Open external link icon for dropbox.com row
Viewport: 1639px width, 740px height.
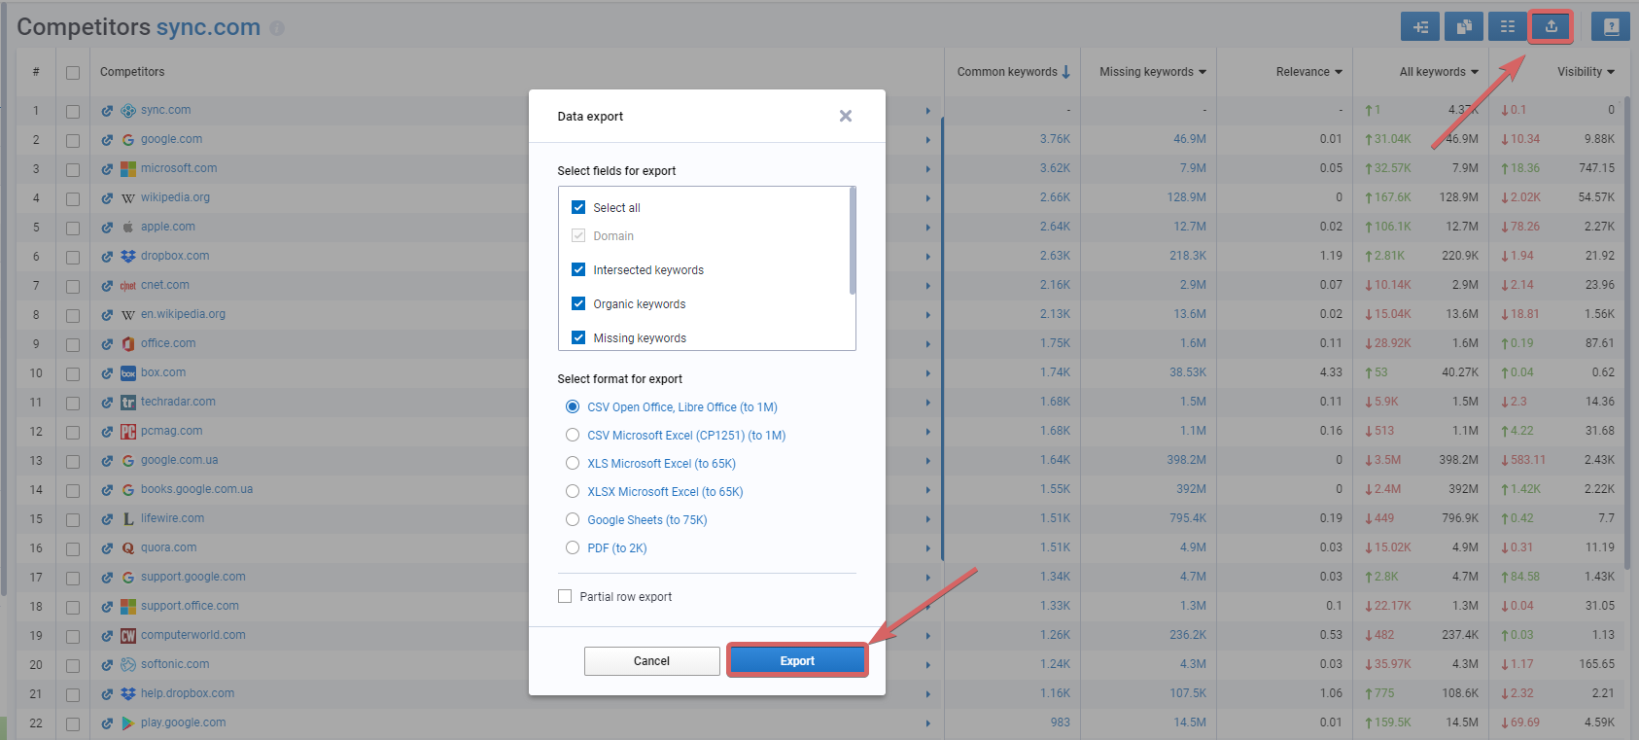click(x=107, y=257)
